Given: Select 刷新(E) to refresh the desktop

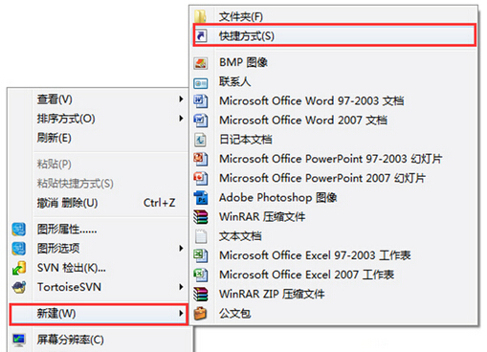Looking at the screenshot, I should click(x=99, y=138).
